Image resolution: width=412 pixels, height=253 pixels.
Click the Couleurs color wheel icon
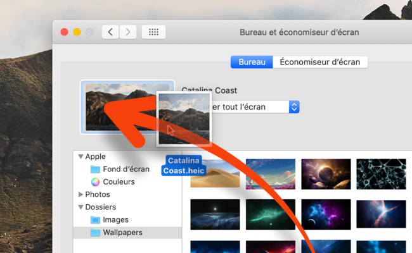coord(95,182)
